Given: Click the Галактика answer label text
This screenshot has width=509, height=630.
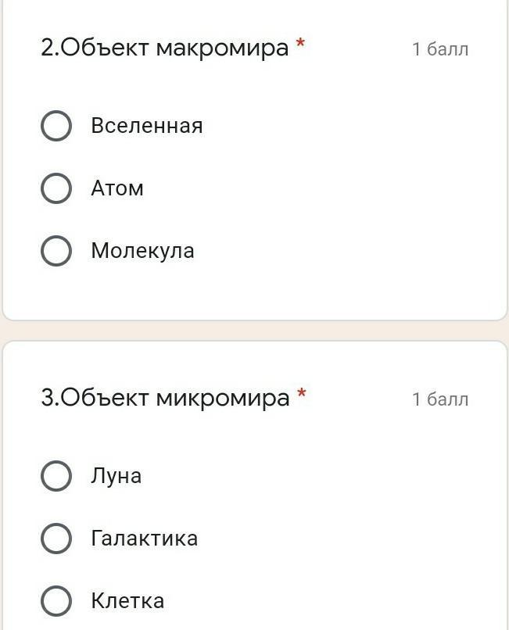Looking at the screenshot, I should click(x=144, y=539).
